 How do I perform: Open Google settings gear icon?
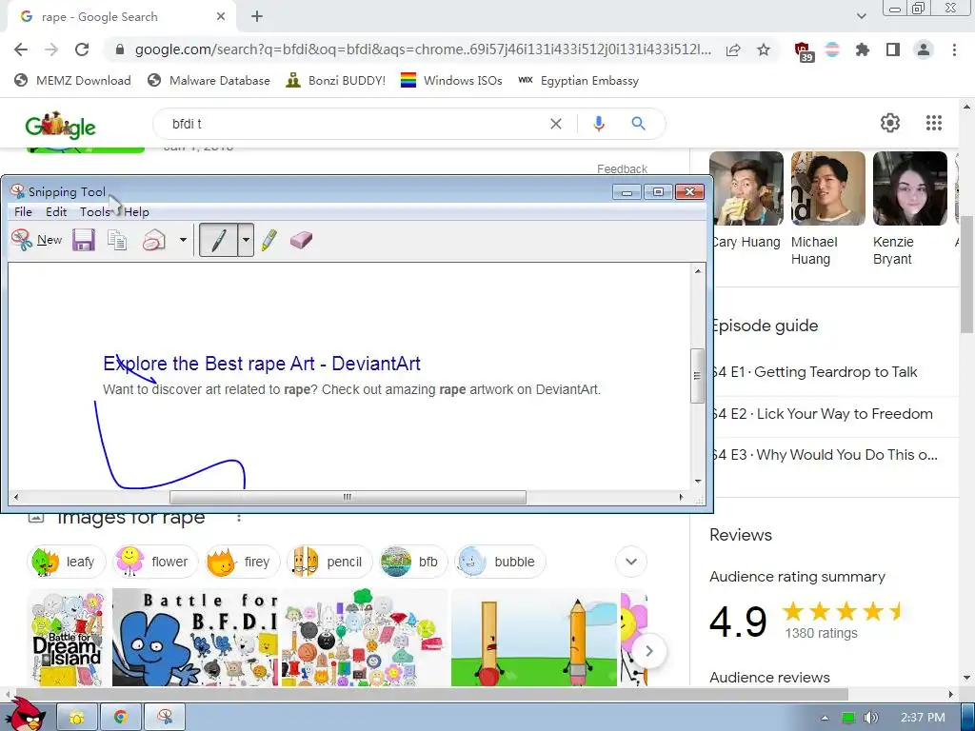click(890, 123)
